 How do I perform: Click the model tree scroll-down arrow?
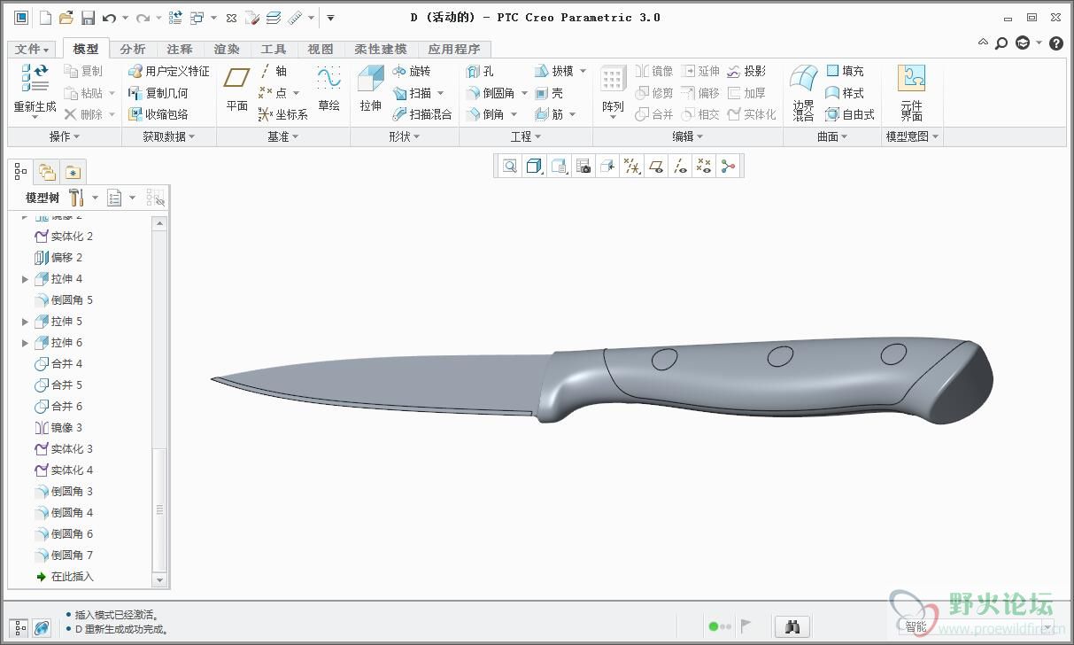pyautogui.click(x=159, y=580)
